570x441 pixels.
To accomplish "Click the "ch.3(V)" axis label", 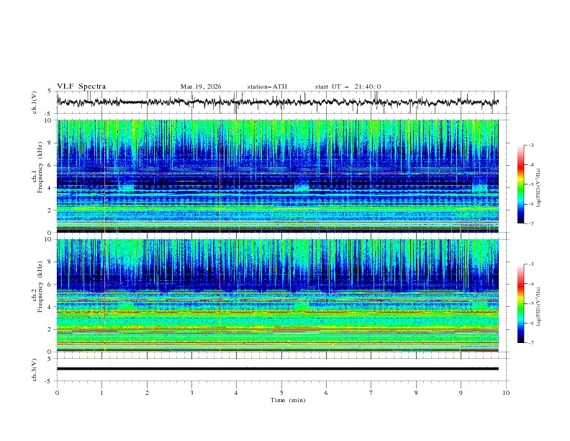I will tap(35, 370).
